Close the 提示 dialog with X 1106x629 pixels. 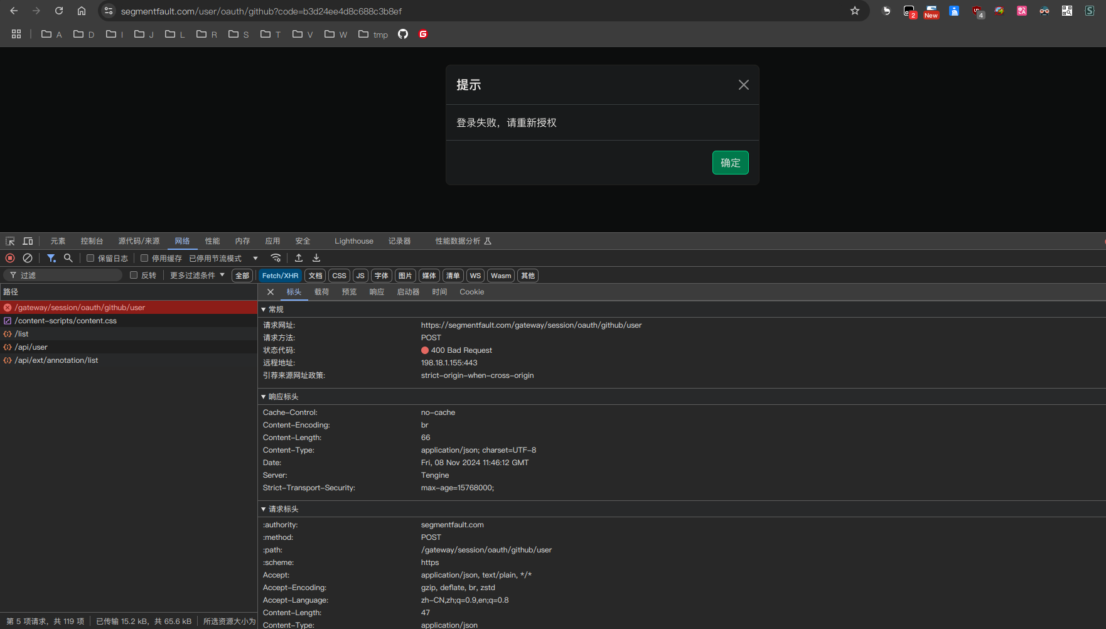[x=744, y=85]
